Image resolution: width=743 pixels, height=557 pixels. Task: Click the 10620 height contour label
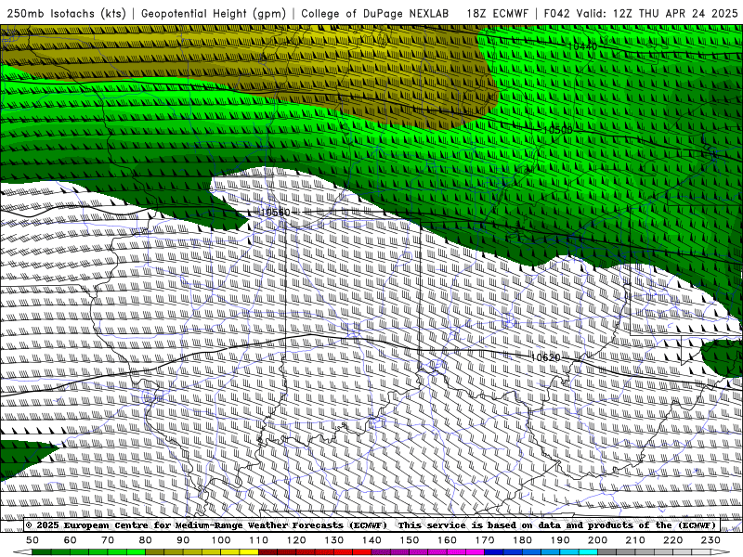coord(545,357)
